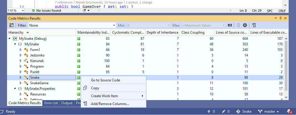Expand the Form1 class node
Screen dimensions: 296x115
pos(21,50)
